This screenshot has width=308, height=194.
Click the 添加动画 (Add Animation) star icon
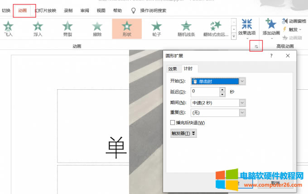271,25
